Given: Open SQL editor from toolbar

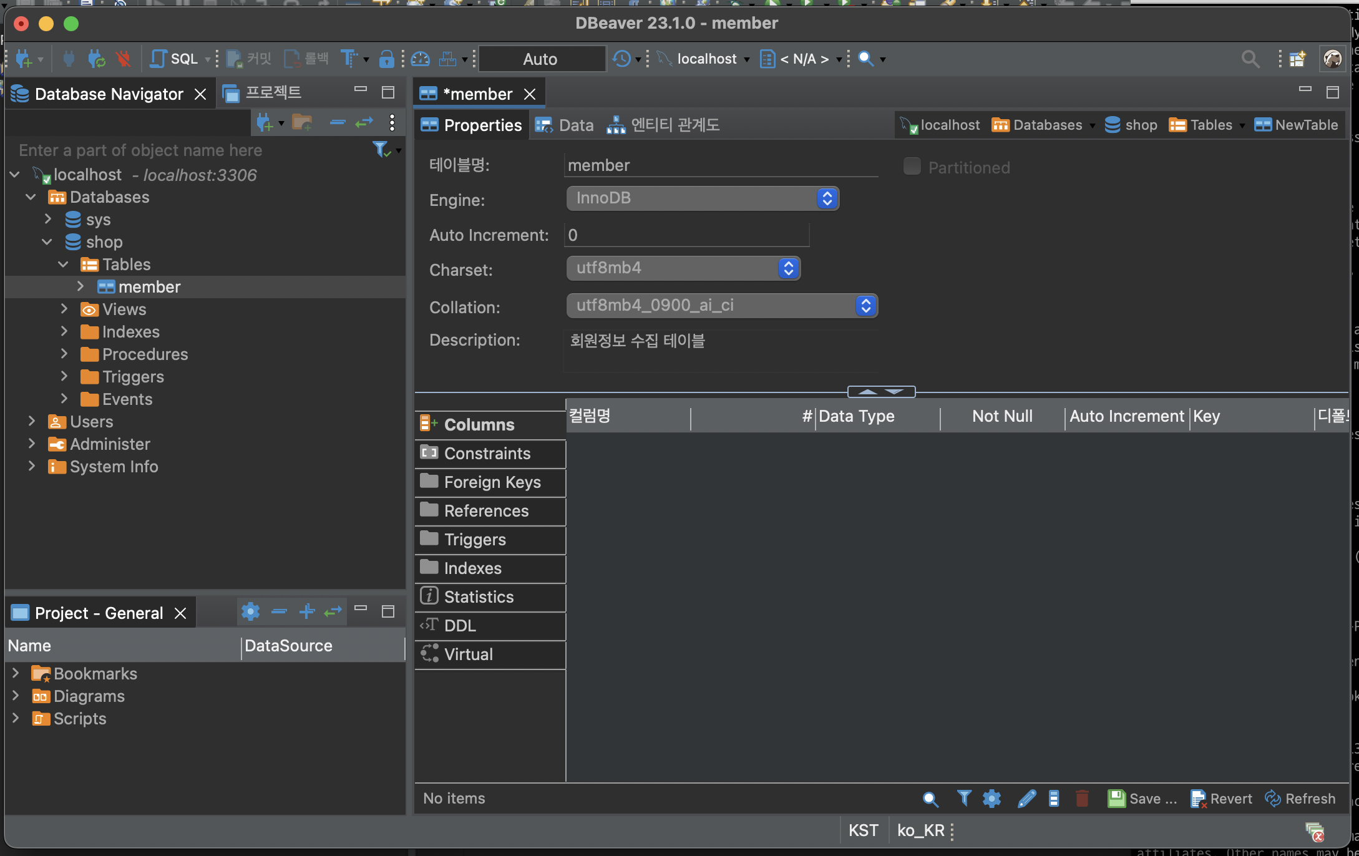Looking at the screenshot, I should (175, 59).
